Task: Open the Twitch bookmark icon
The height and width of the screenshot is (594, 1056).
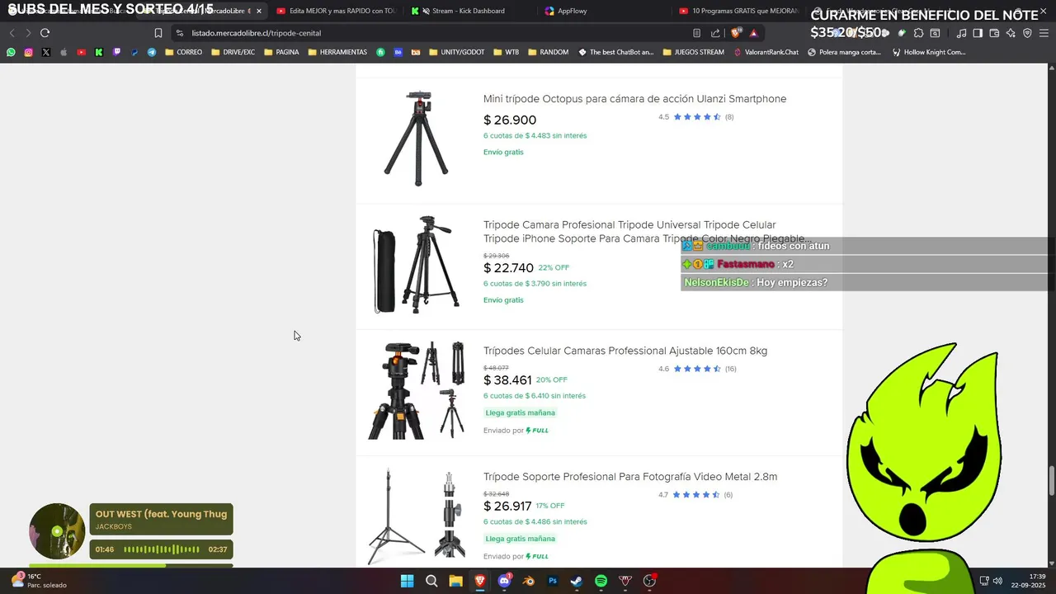Action: pos(116,52)
